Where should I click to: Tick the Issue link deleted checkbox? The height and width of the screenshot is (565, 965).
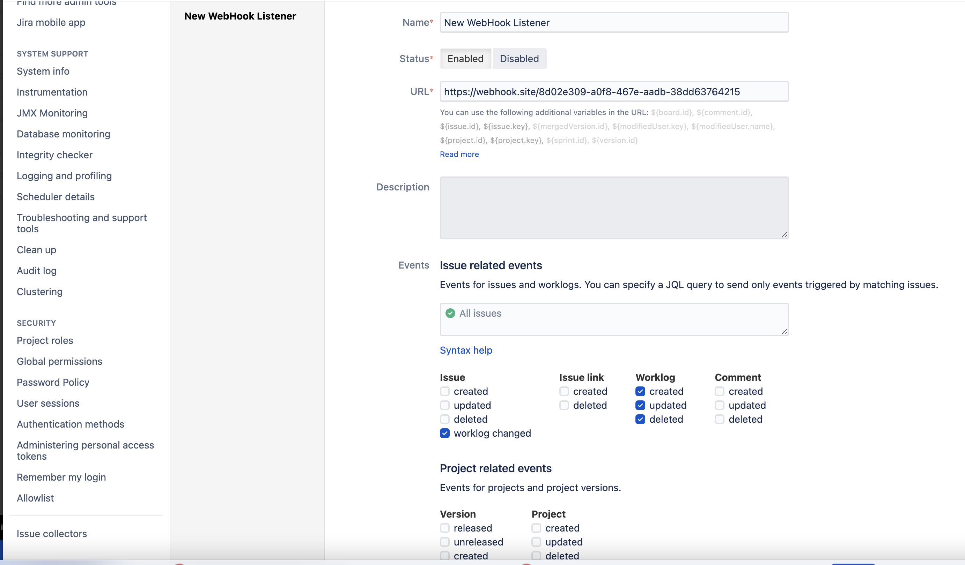[564, 405]
